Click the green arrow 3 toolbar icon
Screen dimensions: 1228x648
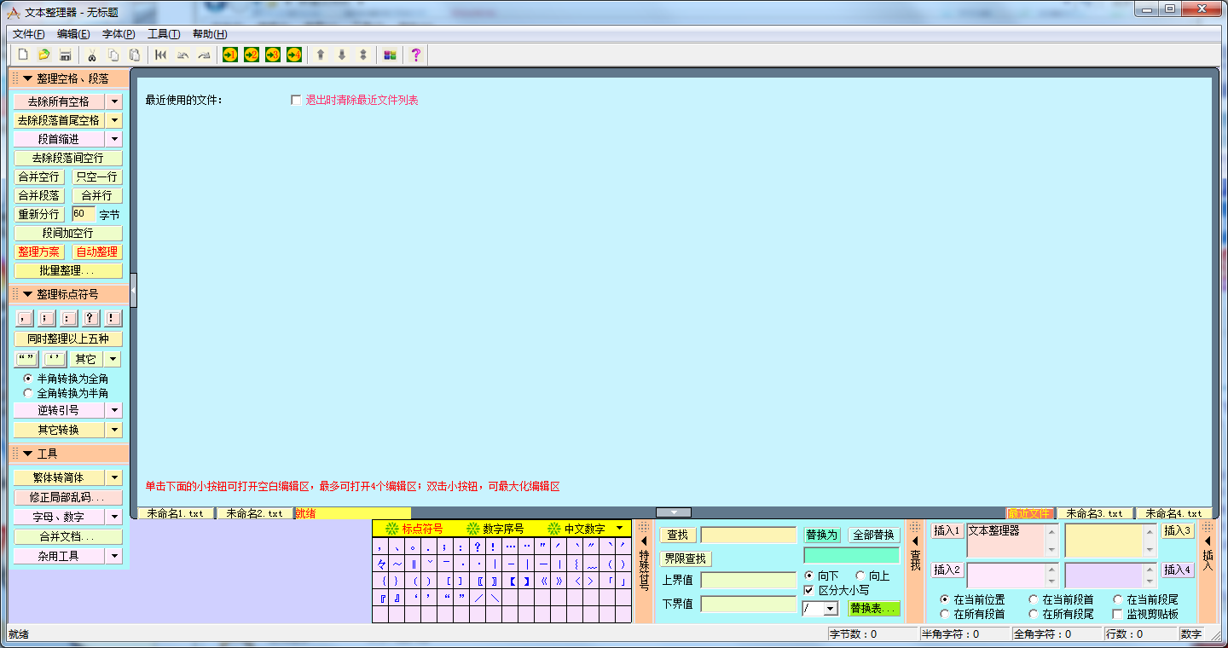tap(273, 55)
